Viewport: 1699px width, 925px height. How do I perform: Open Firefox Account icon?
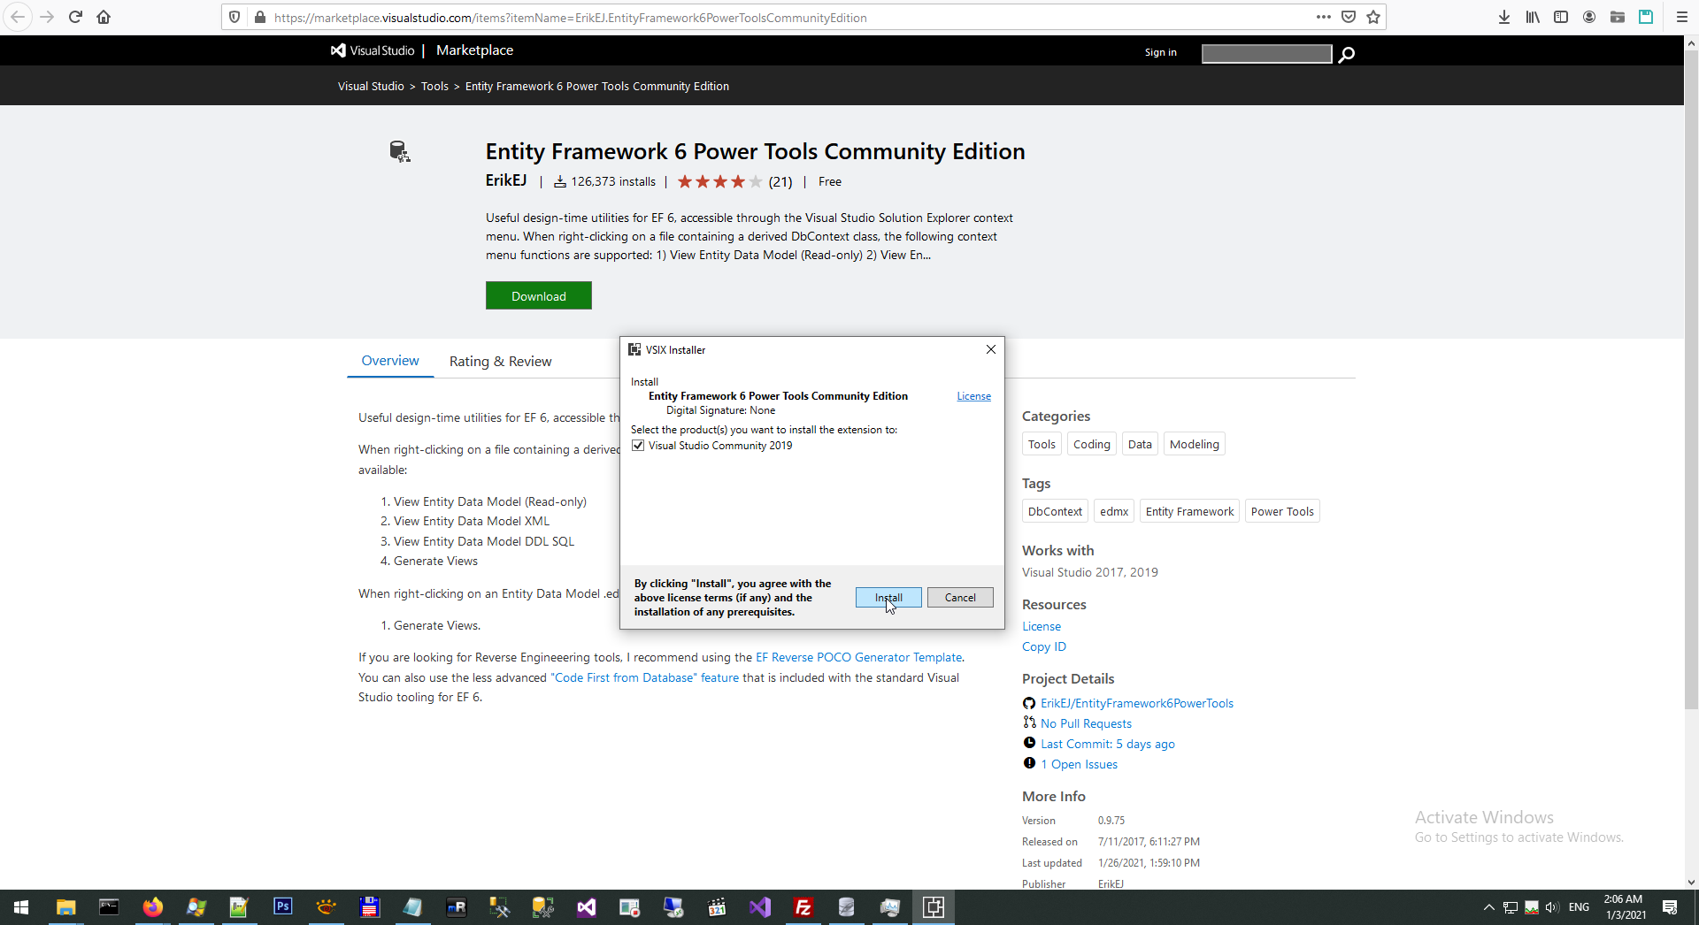(1589, 17)
